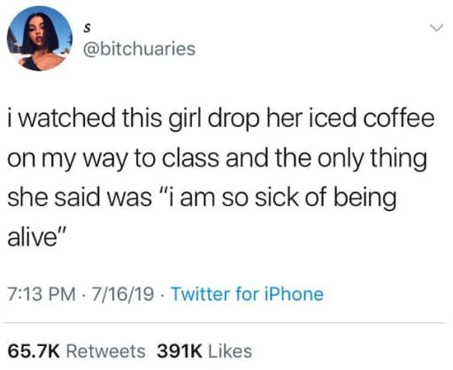Viewport: 453px width, 370px height.
Task: Click the 391K like count number
Action: point(180,351)
